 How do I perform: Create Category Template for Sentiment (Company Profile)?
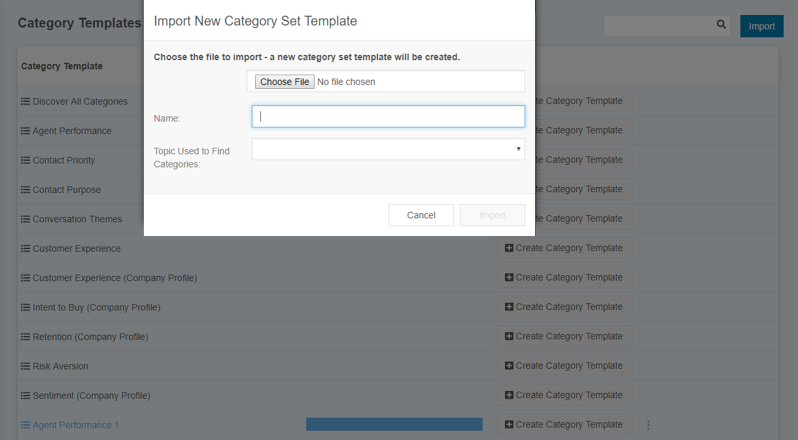(x=564, y=395)
